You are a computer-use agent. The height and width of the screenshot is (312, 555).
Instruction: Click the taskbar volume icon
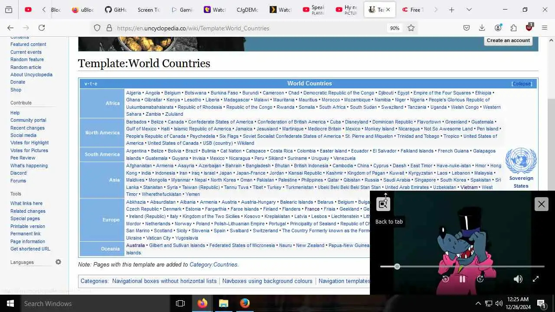(499, 303)
